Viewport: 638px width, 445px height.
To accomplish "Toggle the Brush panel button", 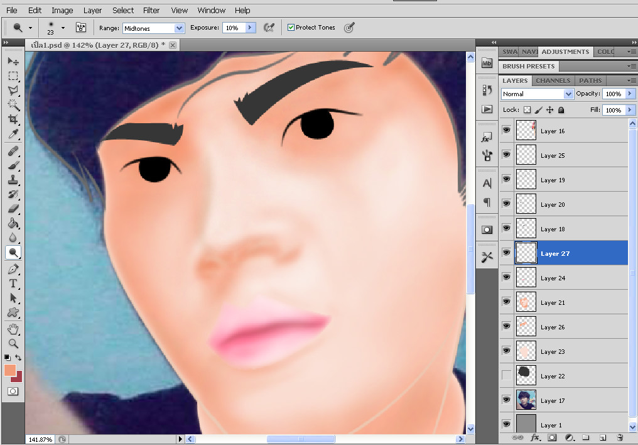I will 81,27.
